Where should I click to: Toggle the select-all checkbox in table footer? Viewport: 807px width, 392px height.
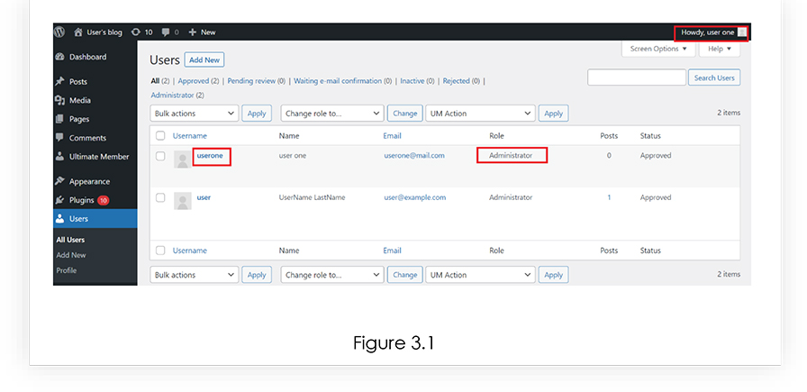click(x=160, y=251)
